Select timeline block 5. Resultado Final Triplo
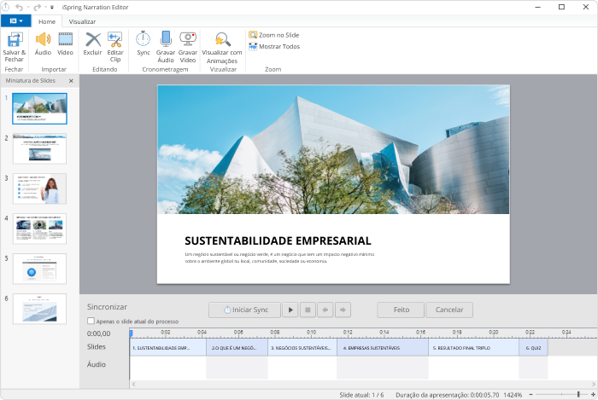 click(x=473, y=347)
